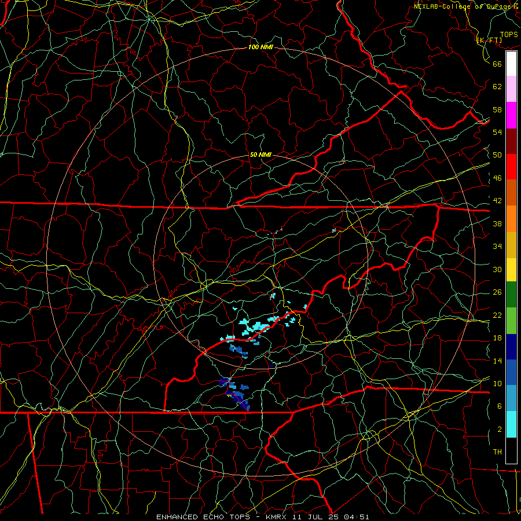This screenshot has height=521, width=521.
Task: Click the dark orange 42 kft swatch
Action: 511,193
